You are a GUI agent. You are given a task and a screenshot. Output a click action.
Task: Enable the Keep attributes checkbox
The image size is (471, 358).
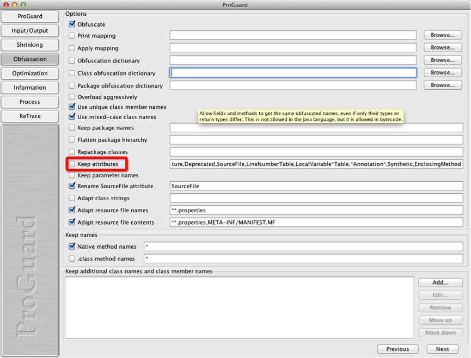click(x=72, y=164)
